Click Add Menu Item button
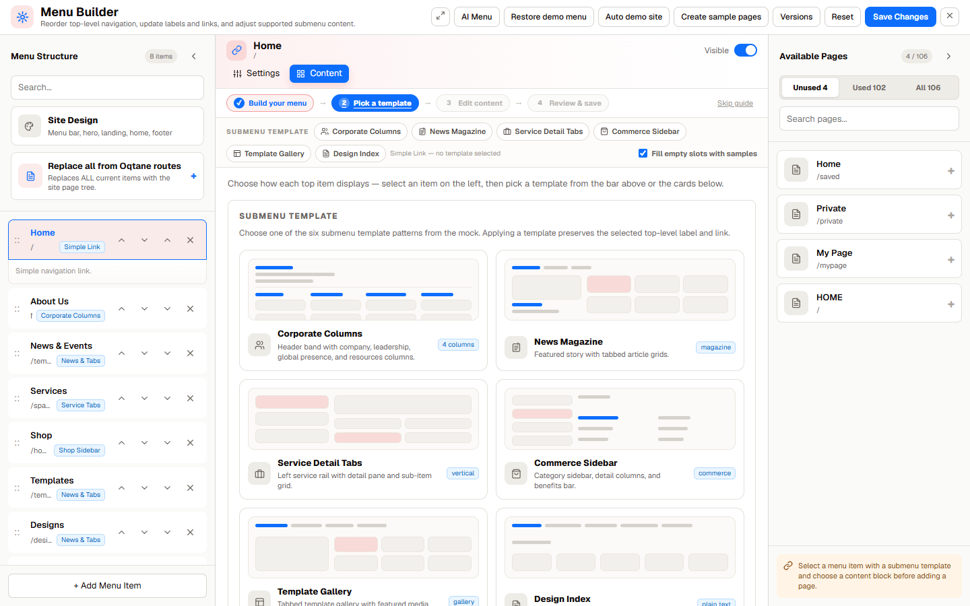This screenshot has height=606, width=970. [x=108, y=586]
